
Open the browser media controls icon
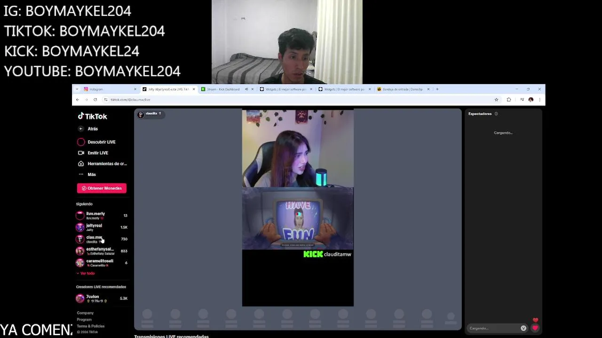pos(522,100)
